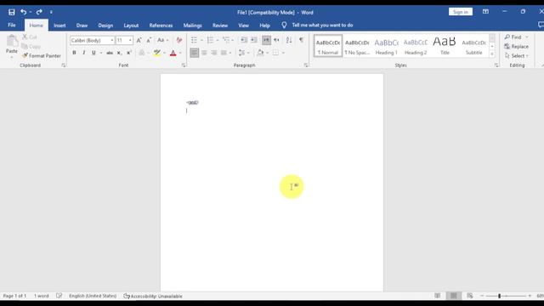Open the Select dropdown
The width and height of the screenshot is (544, 306).
[x=517, y=56]
